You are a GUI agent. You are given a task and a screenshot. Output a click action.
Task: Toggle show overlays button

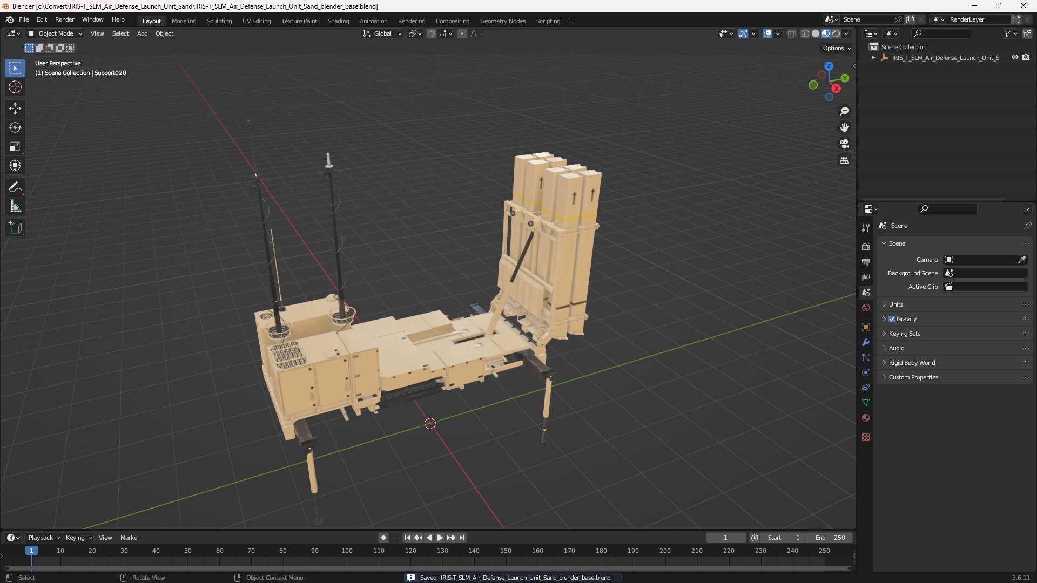[767, 33]
